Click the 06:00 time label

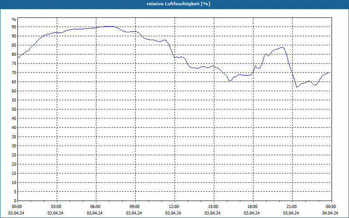(96, 207)
